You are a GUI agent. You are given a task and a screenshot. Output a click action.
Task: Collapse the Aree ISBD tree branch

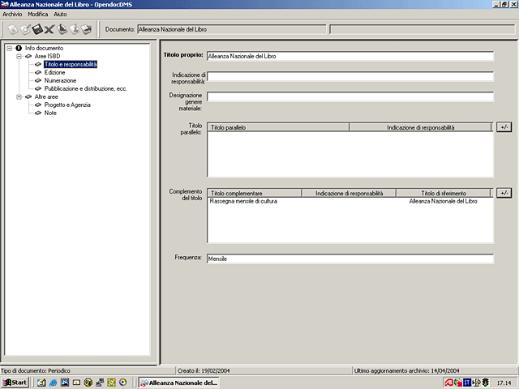19,56
